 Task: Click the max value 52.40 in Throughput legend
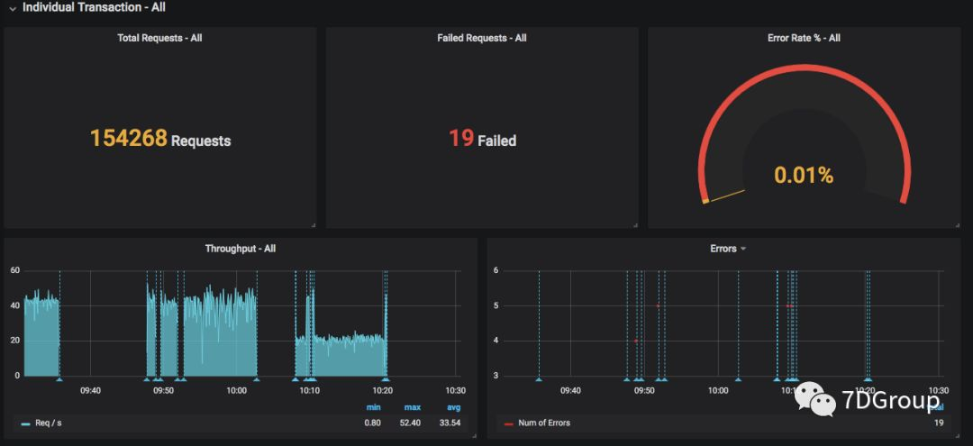click(x=412, y=423)
